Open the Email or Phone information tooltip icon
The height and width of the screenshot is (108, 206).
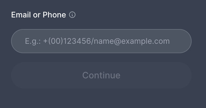(x=72, y=15)
